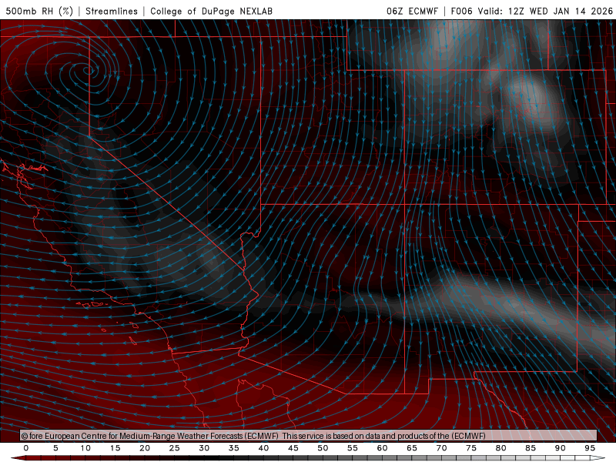Click the colorbar label '50'
The image size is (616, 462).
pos(323,448)
